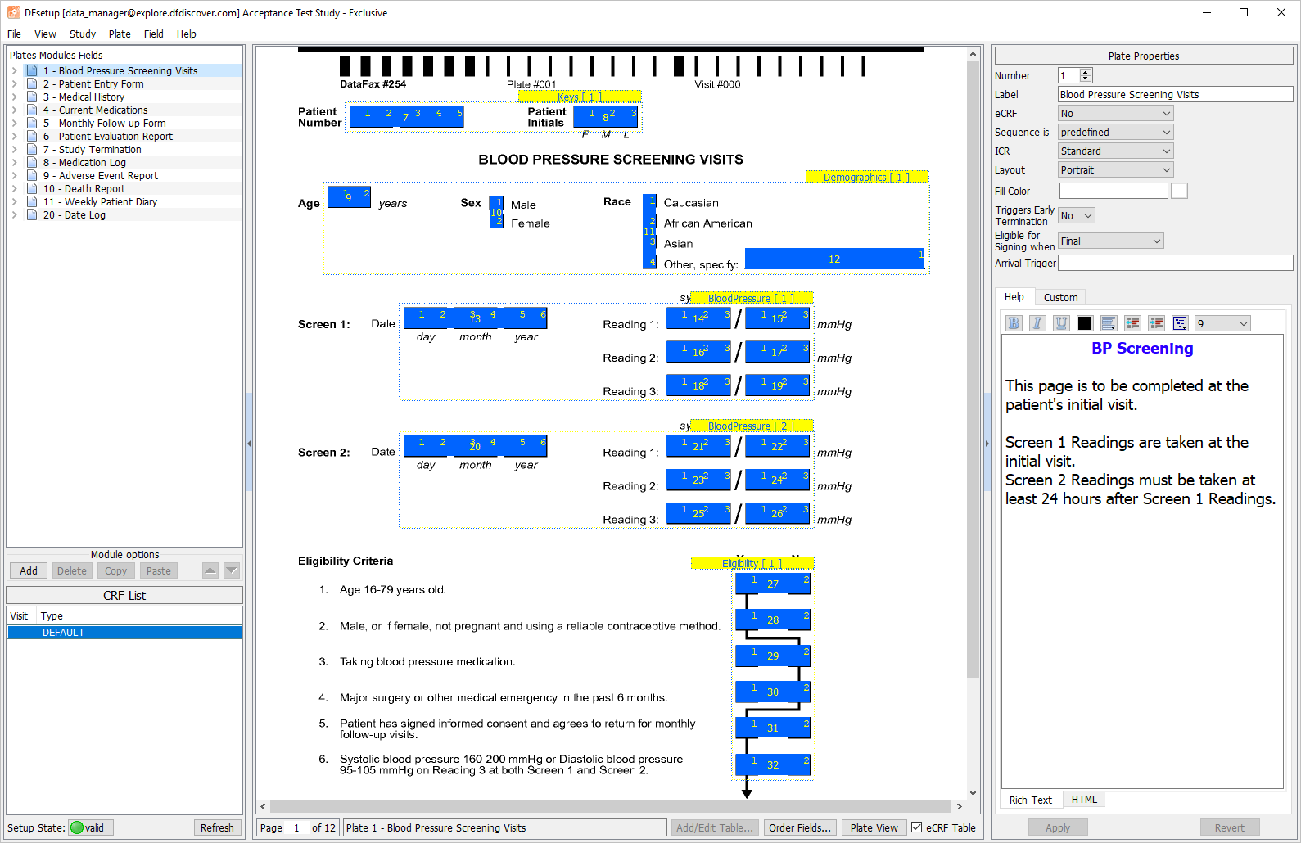The height and width of the screenshot is (843, 1301).
Task: Expand the Patient Entry Form plate
Action: 14,84
